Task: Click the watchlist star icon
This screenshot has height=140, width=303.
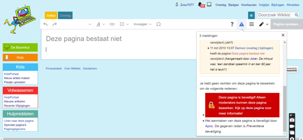Action: (251, 15)
